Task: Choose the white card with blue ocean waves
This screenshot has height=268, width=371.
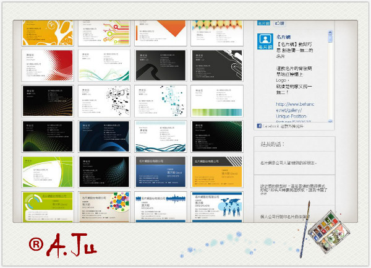Action: (x=160, y=136)
